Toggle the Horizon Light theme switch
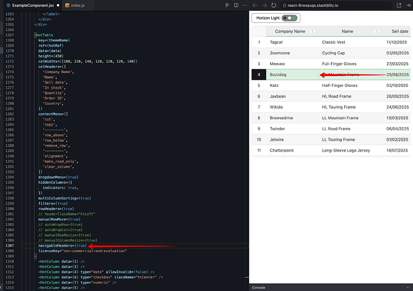Viewport: 413px width, 291px height. coord(290,18)
